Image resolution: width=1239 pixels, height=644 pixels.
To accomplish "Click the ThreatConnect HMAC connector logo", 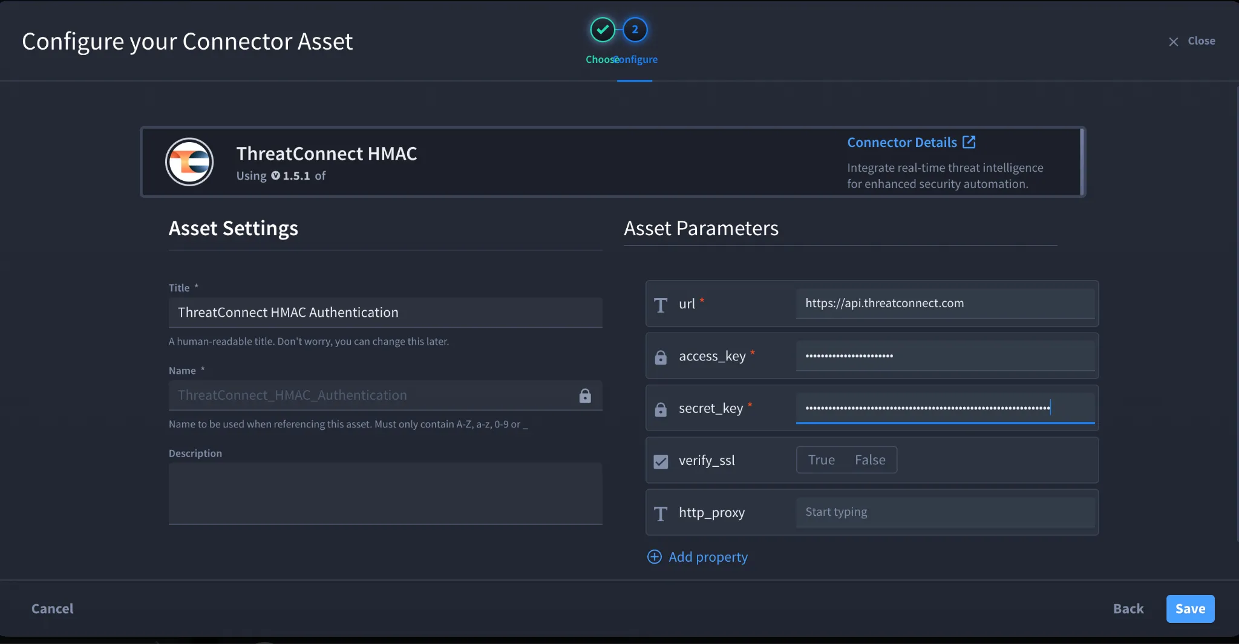I will pyautogui.click(x=189, y=162).
